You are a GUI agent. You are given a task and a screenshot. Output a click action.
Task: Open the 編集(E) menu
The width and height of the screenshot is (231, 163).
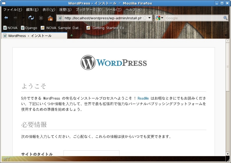click(32, 10)
